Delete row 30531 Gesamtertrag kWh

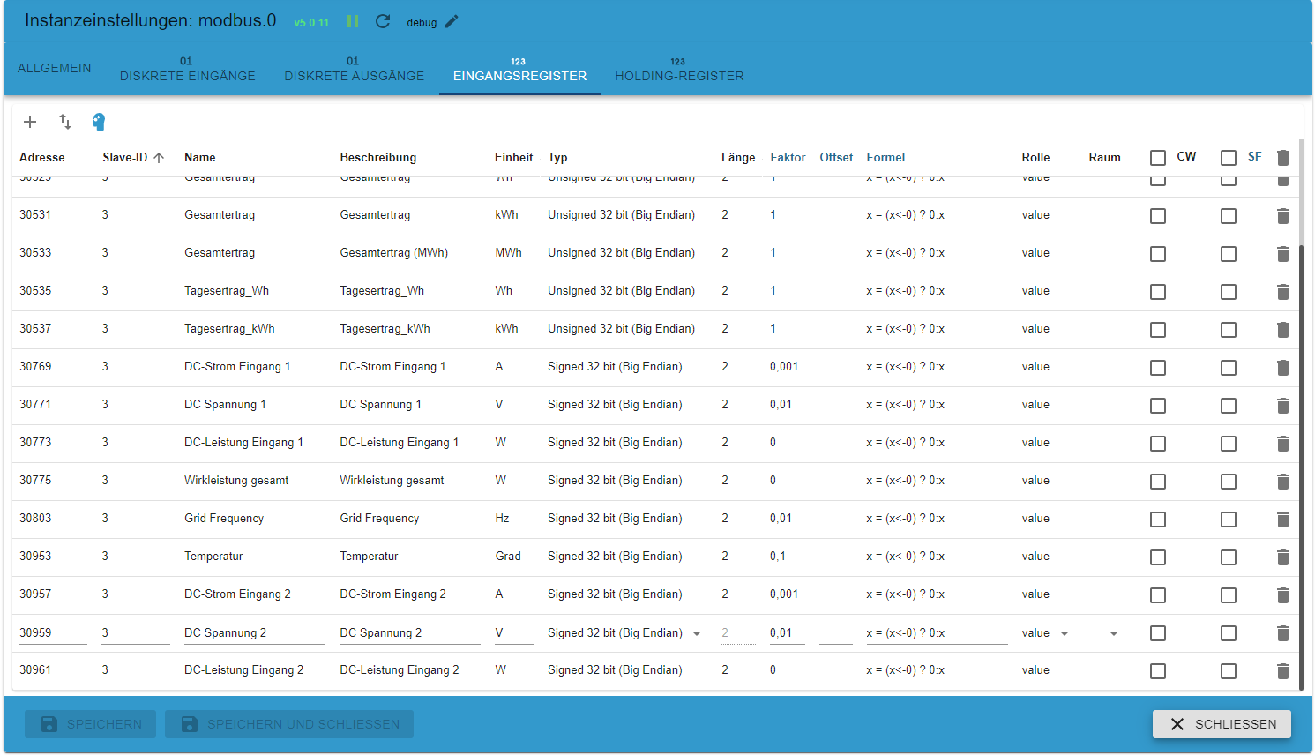pos(1283,216)
